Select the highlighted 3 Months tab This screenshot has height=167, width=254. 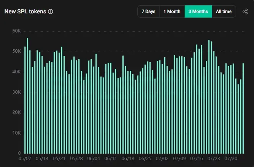click(x=198, y=11)
